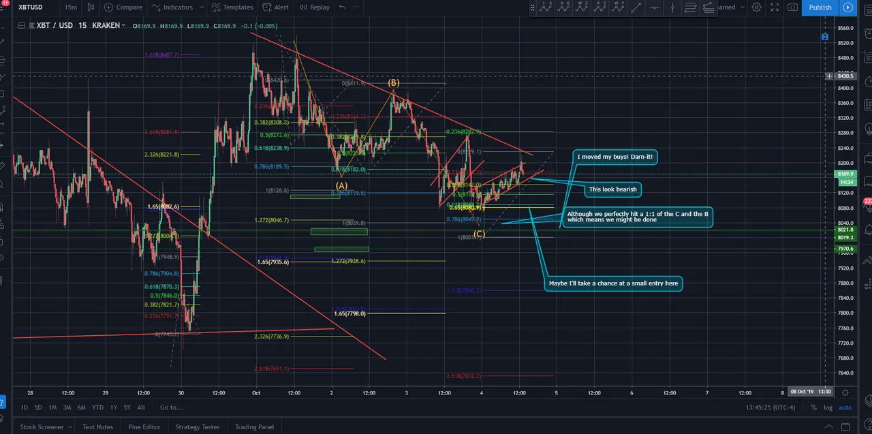This screenshot has width=872, height=434.
Task: Open the candlestick chart style selector
Action: [x=91, y=7]
